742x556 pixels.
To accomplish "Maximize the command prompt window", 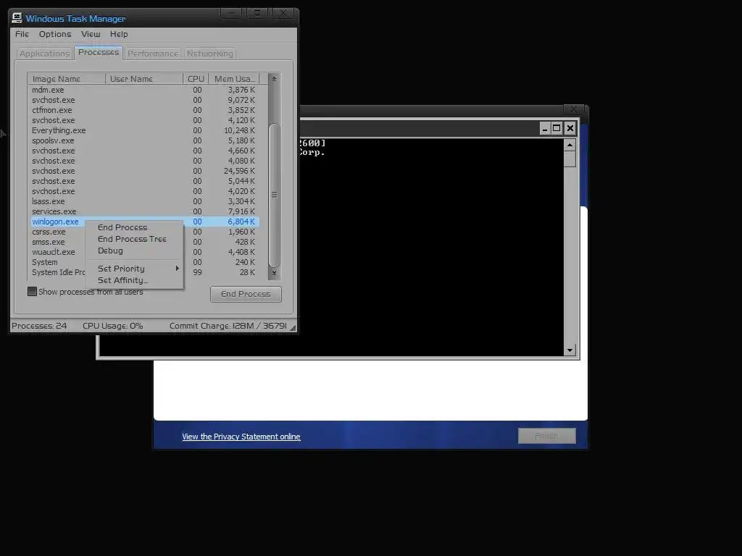I will [557, 128].
